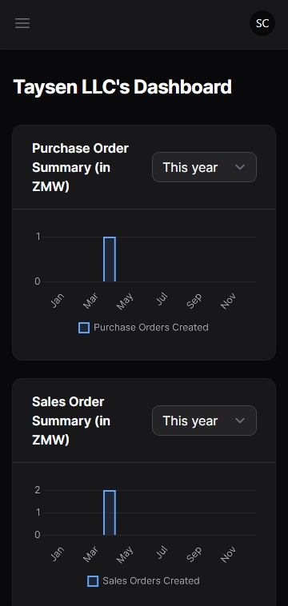Click the Purchase Order Summary (in ZMW) title

(81, 167)
